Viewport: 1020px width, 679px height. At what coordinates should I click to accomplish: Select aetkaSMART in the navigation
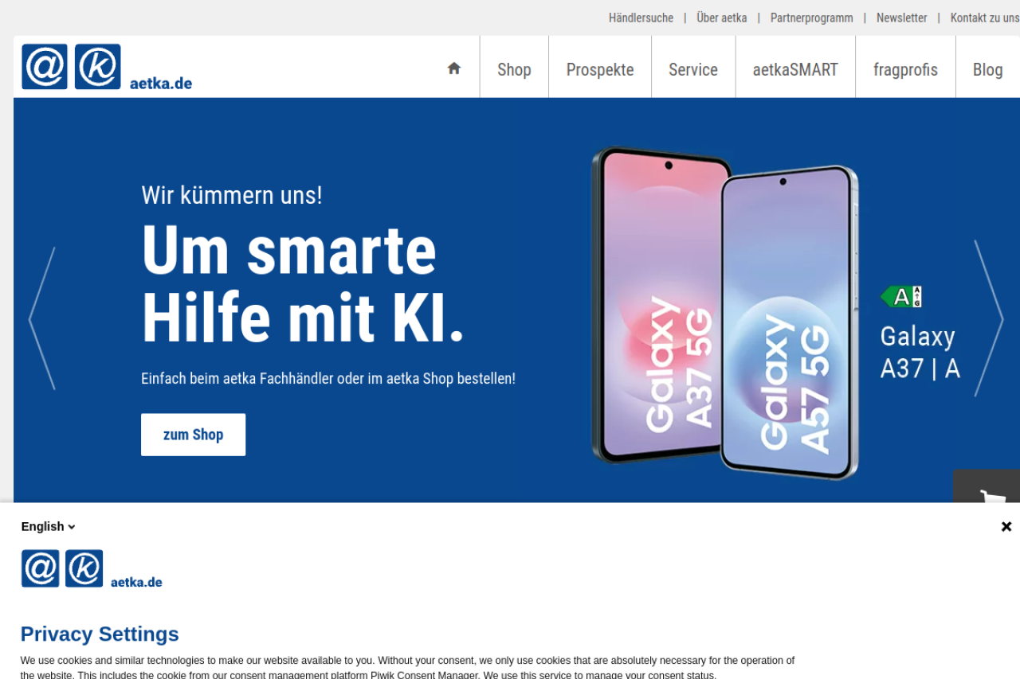(795, 69)
